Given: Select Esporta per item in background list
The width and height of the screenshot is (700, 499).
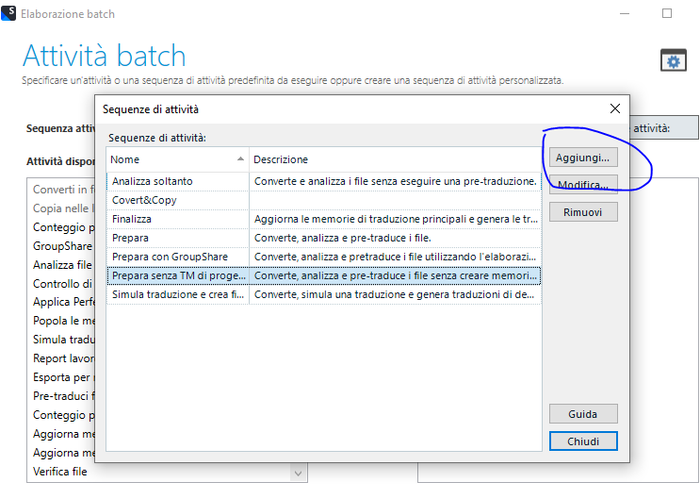Looking at the screenshot, I should pos(63,377).
